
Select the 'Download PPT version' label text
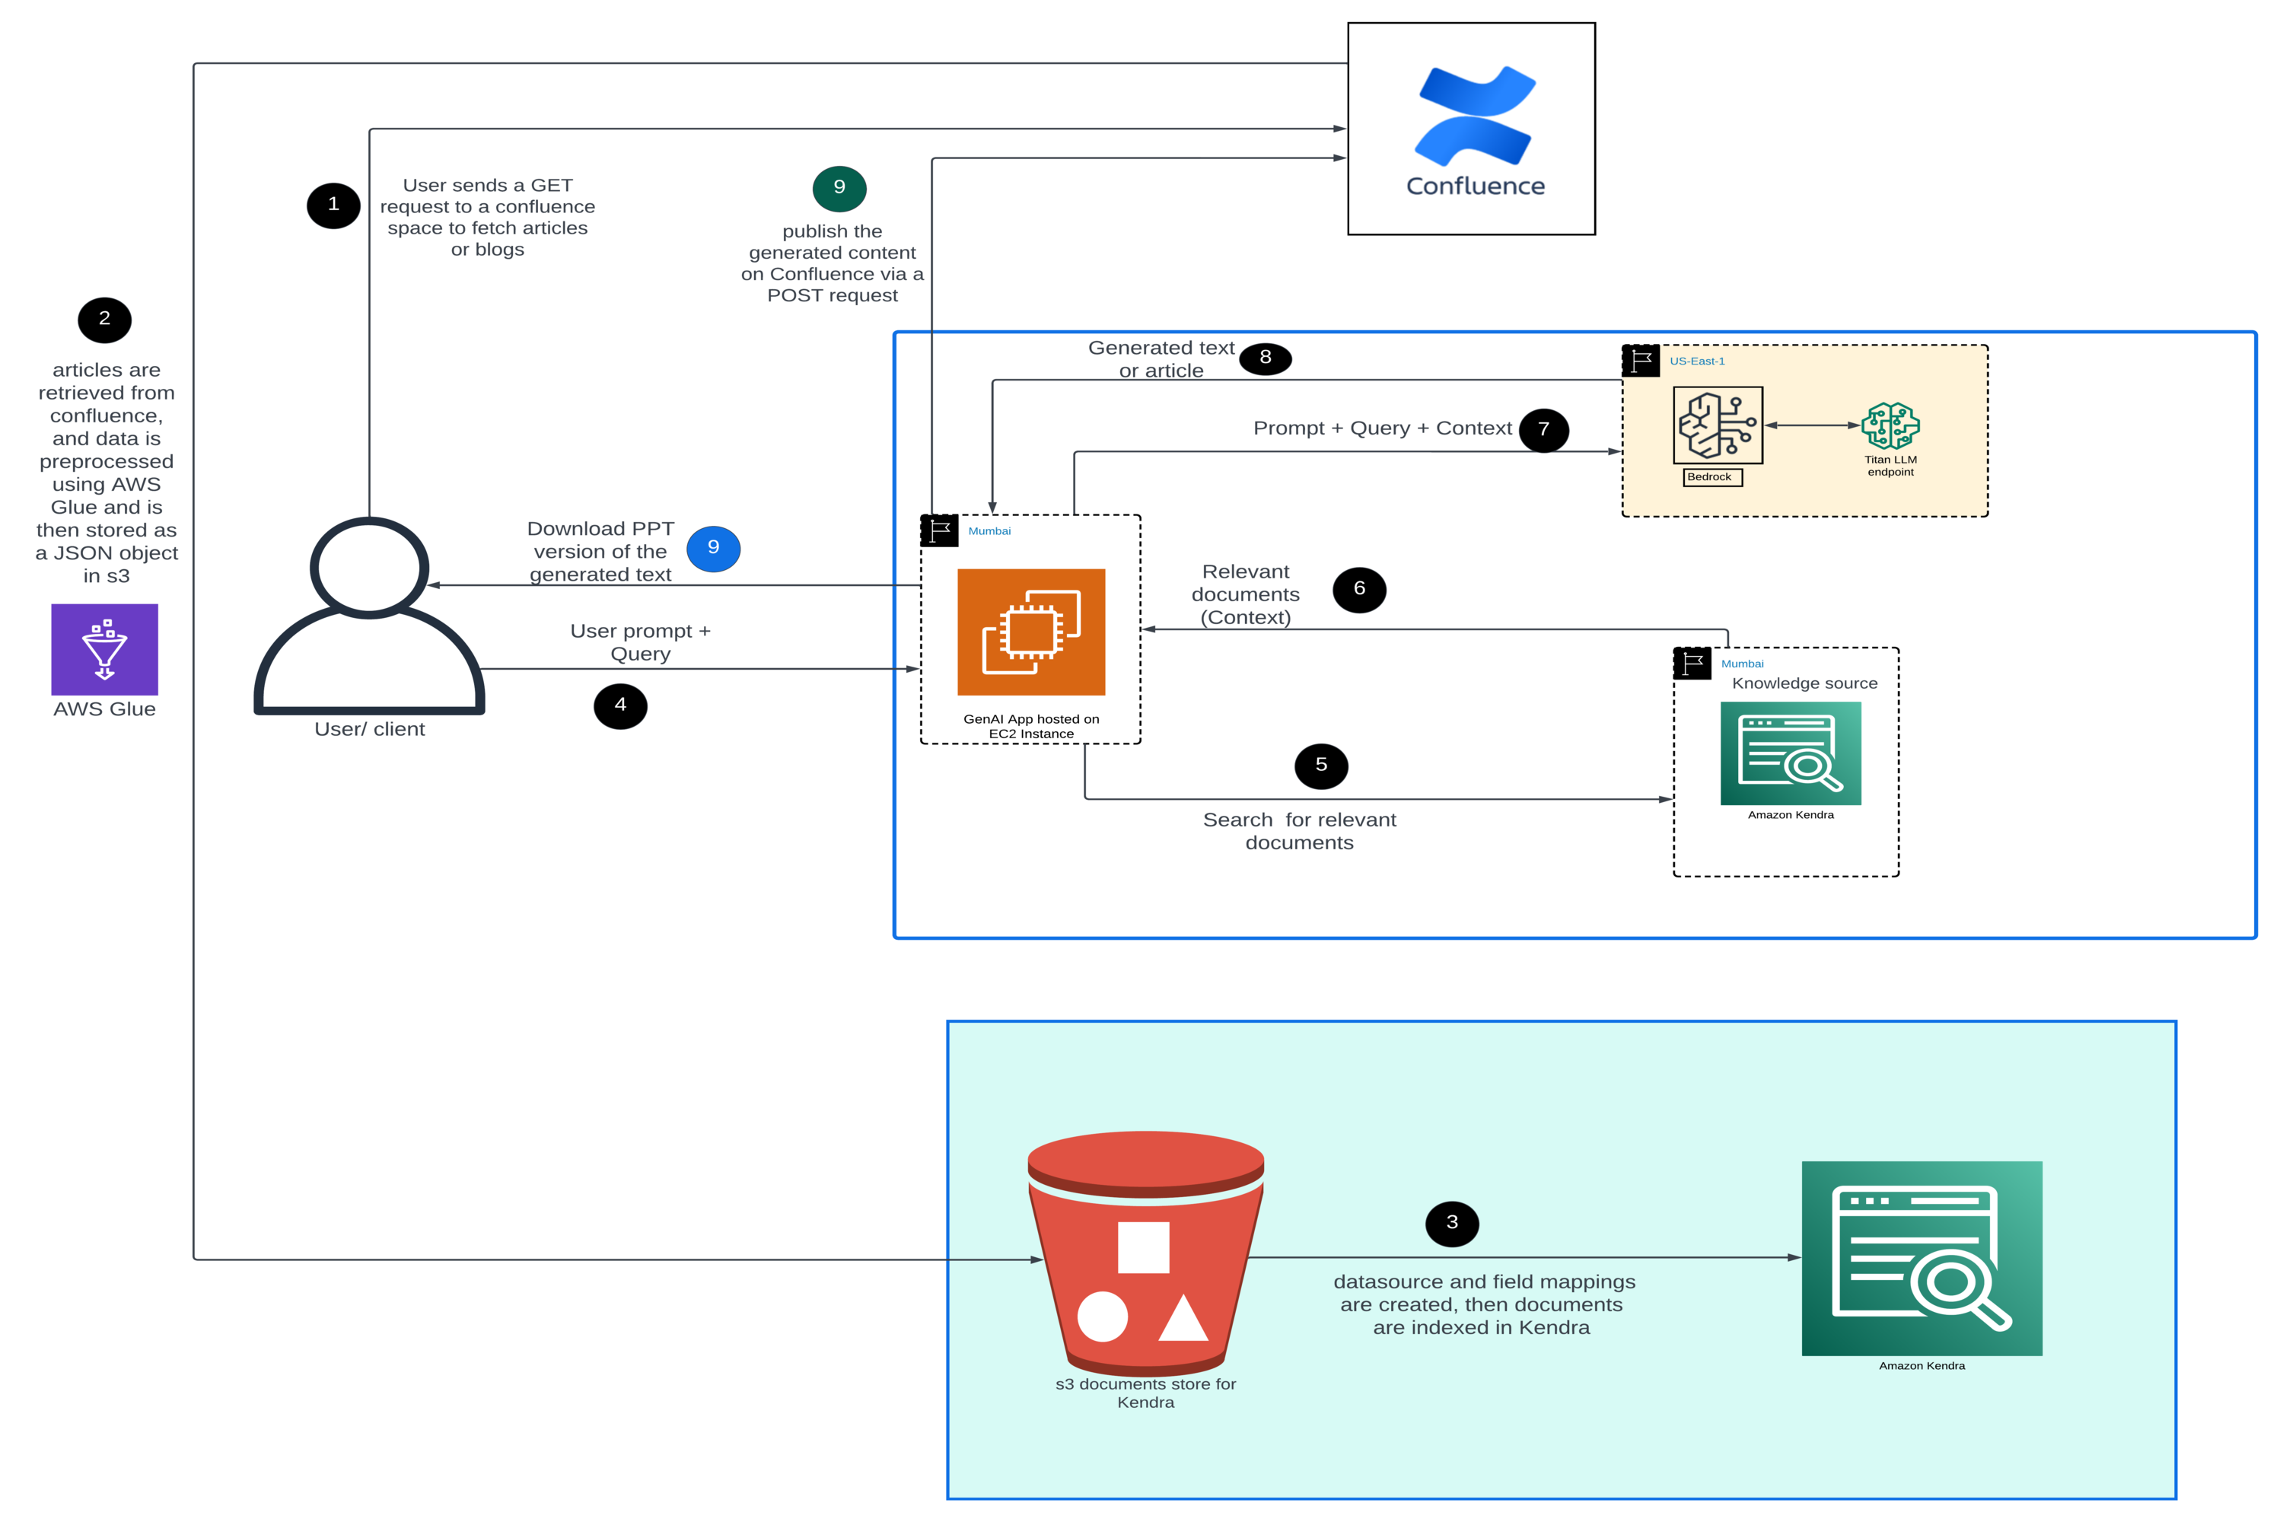[x=600, y=551]
